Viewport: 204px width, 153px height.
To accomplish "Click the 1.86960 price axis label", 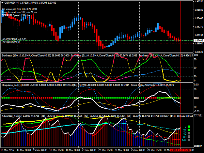I will 199,43.
